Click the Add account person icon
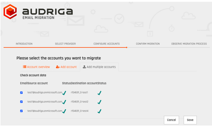The image size is (212, 126). tap(58, 67)
